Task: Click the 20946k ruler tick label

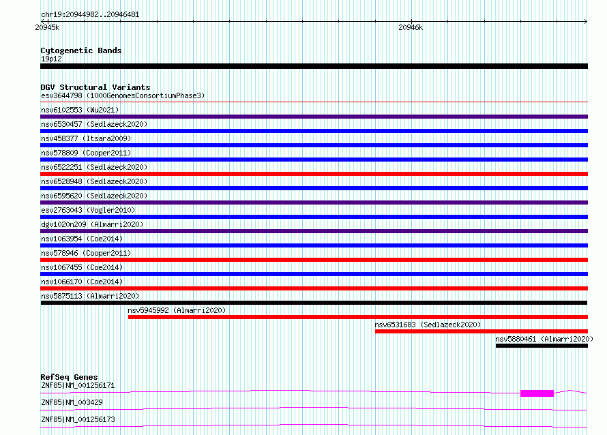Action: [x=411, y=27]
